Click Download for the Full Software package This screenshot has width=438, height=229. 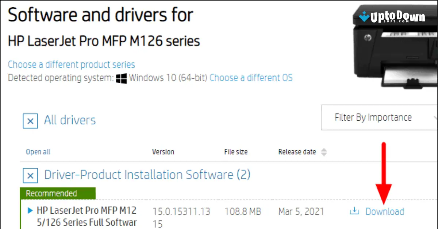pyautogui.click(x=385, y=211)
